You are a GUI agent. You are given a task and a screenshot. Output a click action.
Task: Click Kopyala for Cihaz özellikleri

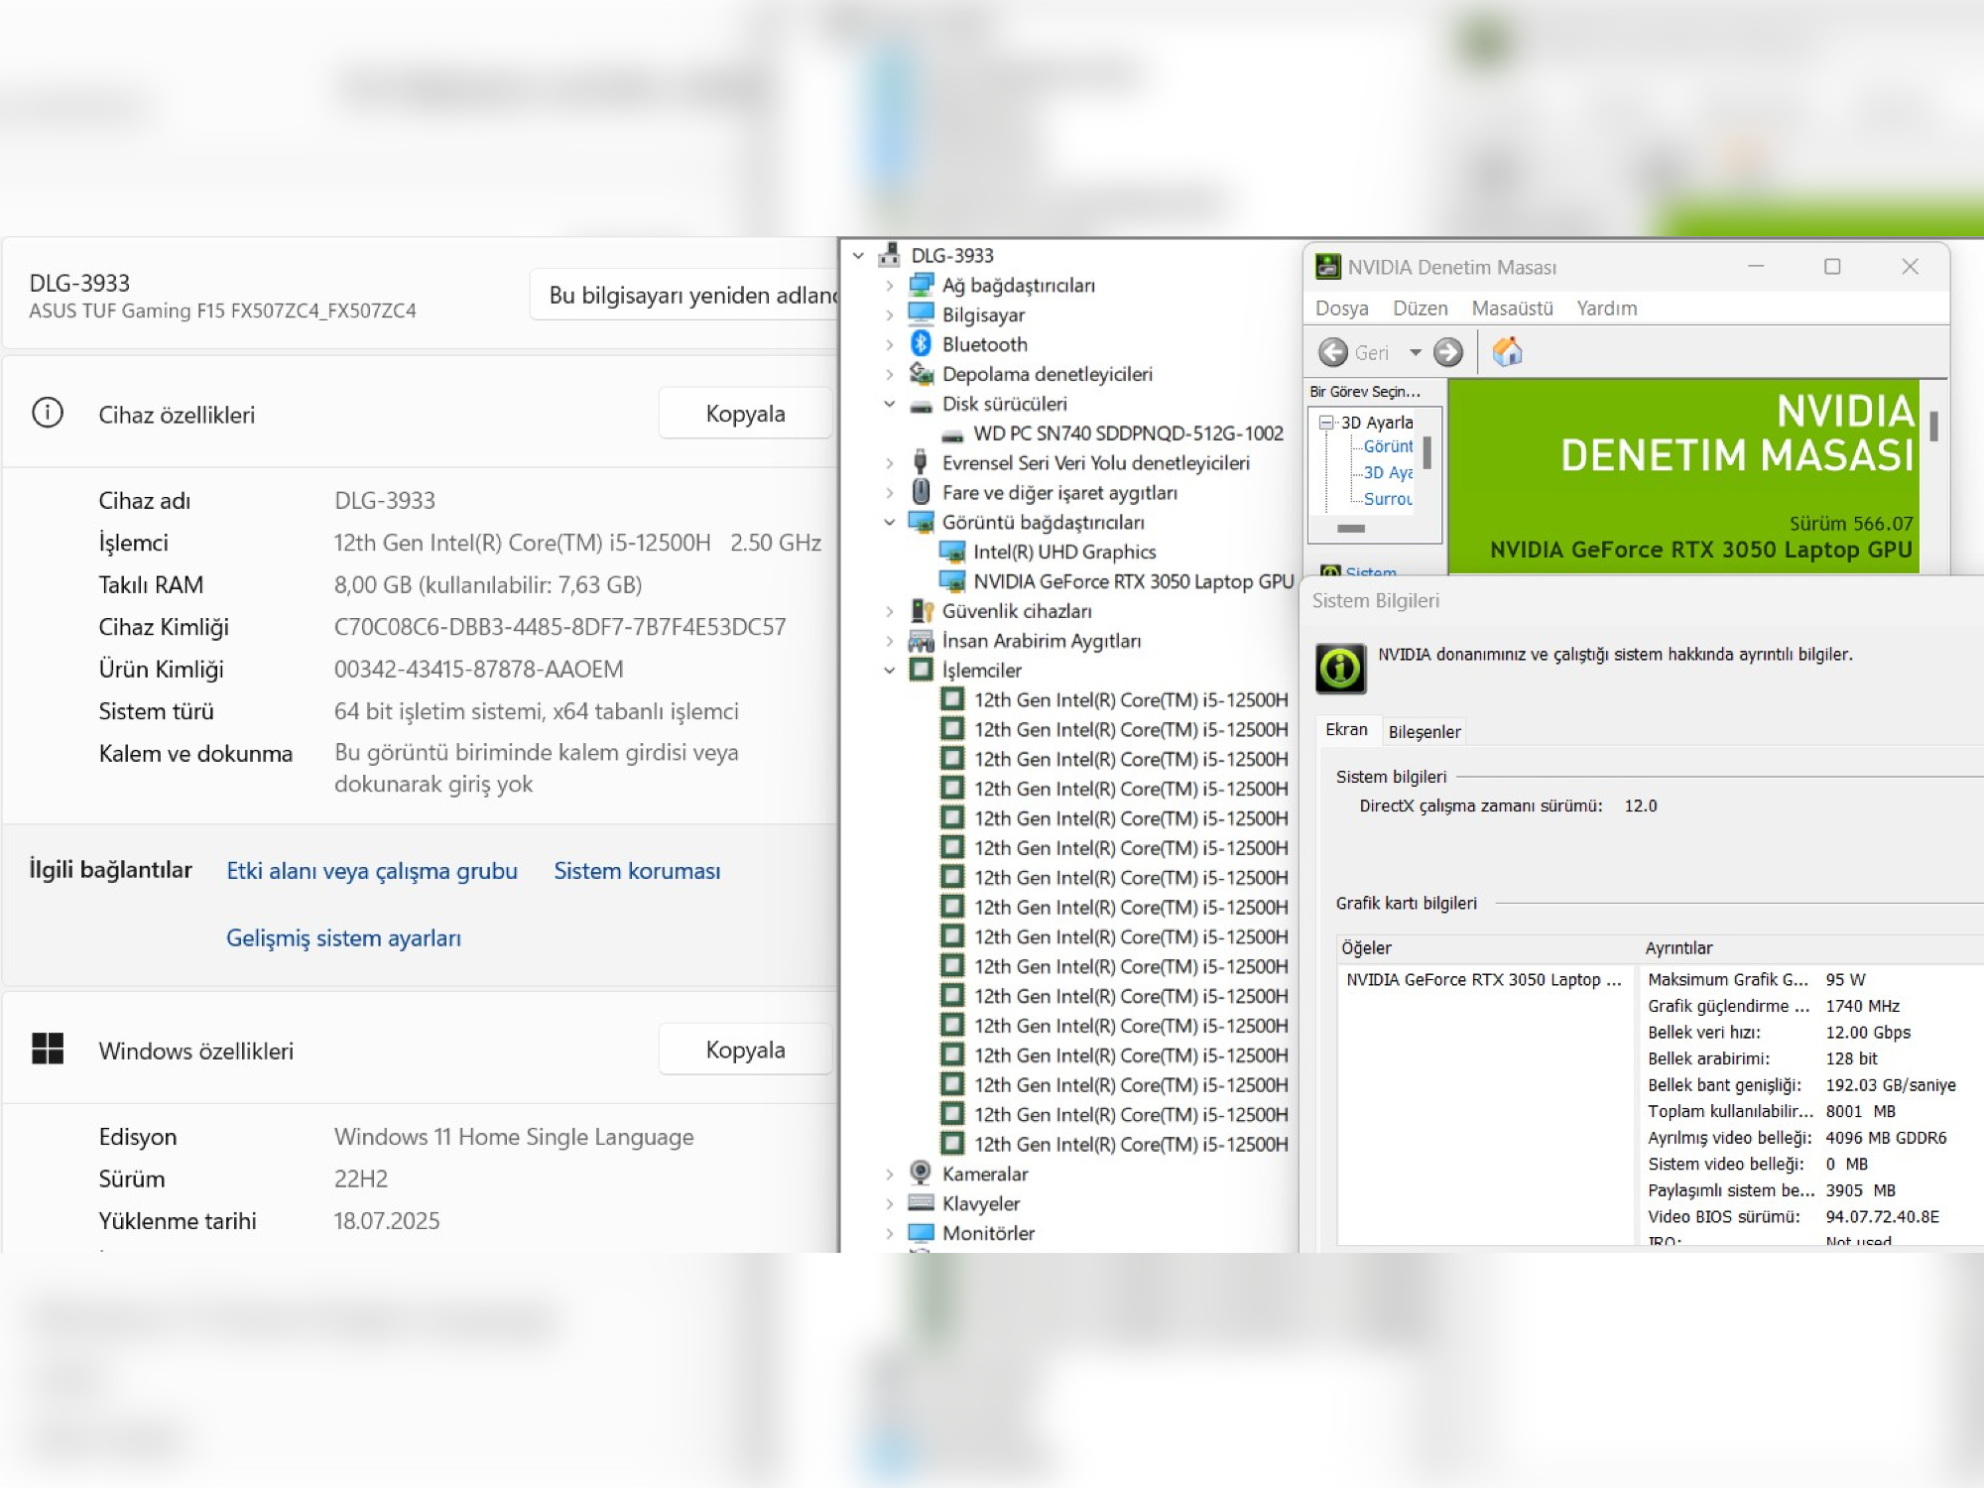tap(745, 413)
